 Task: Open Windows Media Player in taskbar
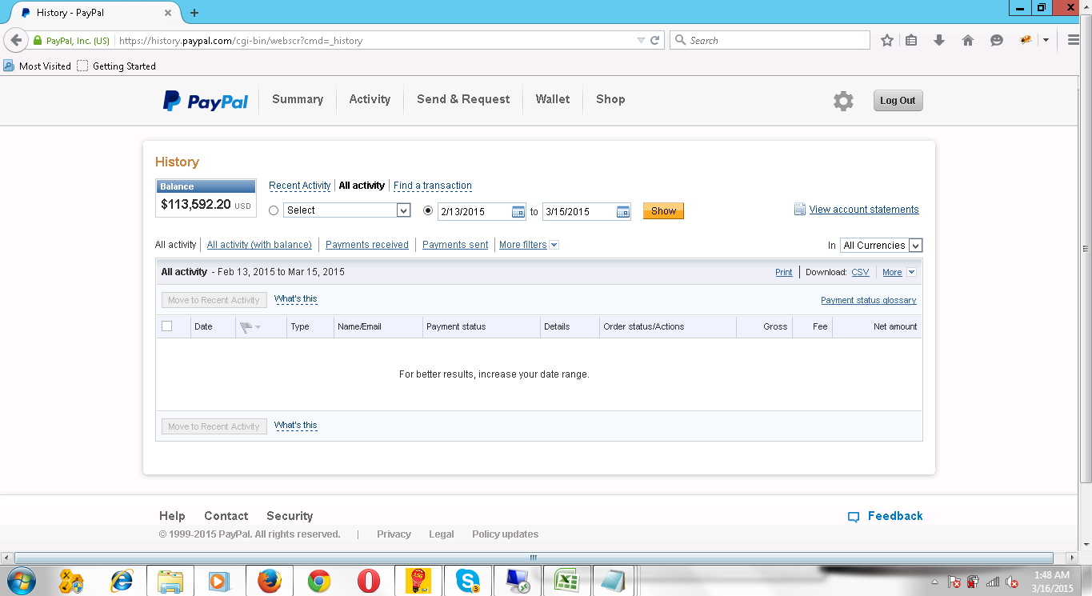220,581
